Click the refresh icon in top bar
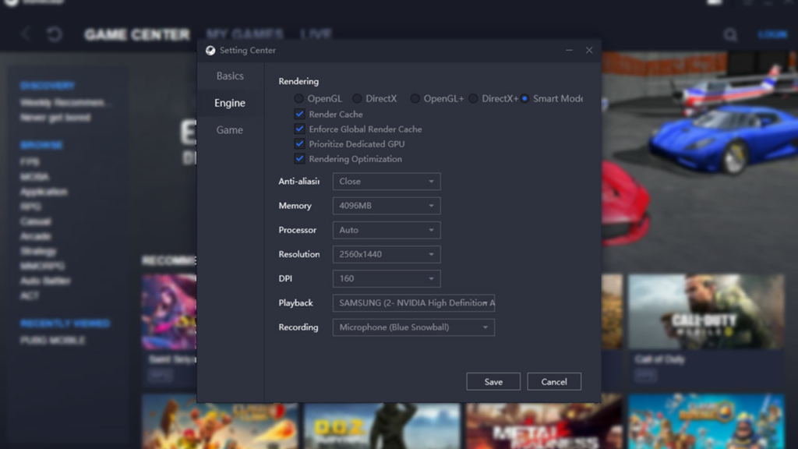The width and height of the screenshot is (798, 449). [55, 34]
